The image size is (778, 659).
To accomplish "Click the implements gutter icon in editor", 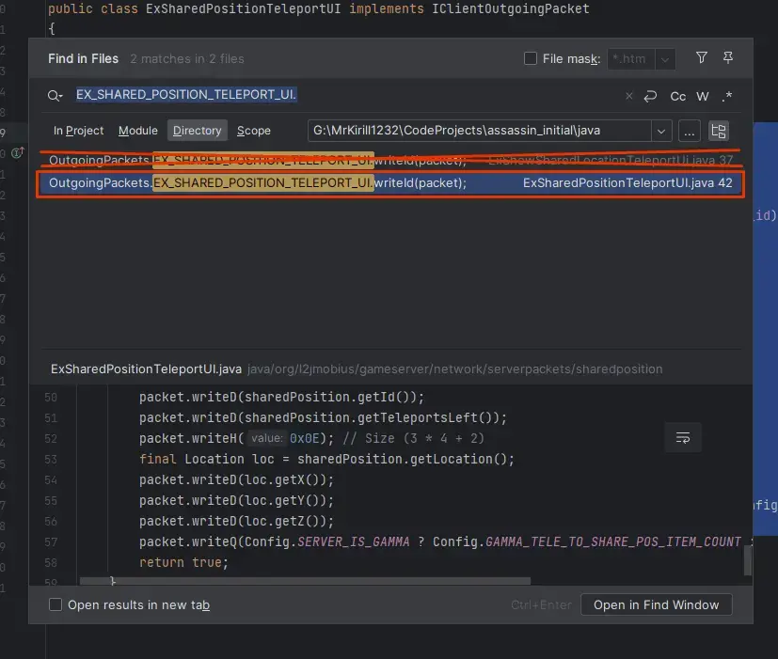I will coord(17,152).
